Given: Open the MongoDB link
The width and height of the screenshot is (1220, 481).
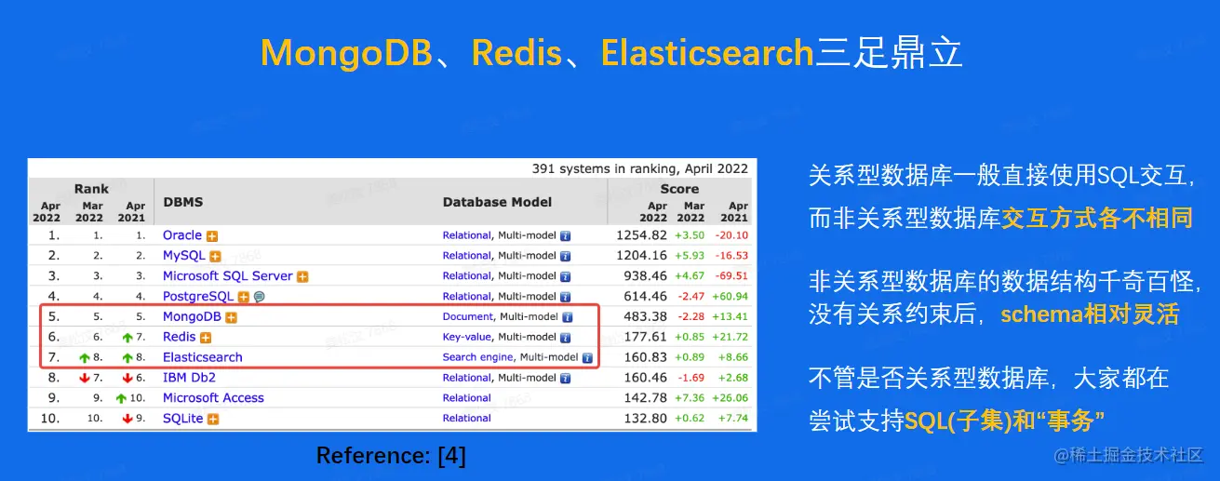Looking at the screenshot, I should click(x=193, y=317).
